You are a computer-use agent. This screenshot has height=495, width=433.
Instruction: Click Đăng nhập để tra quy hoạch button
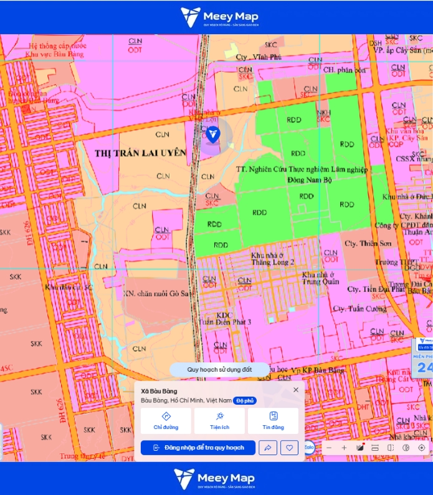(x=198, y=448)
